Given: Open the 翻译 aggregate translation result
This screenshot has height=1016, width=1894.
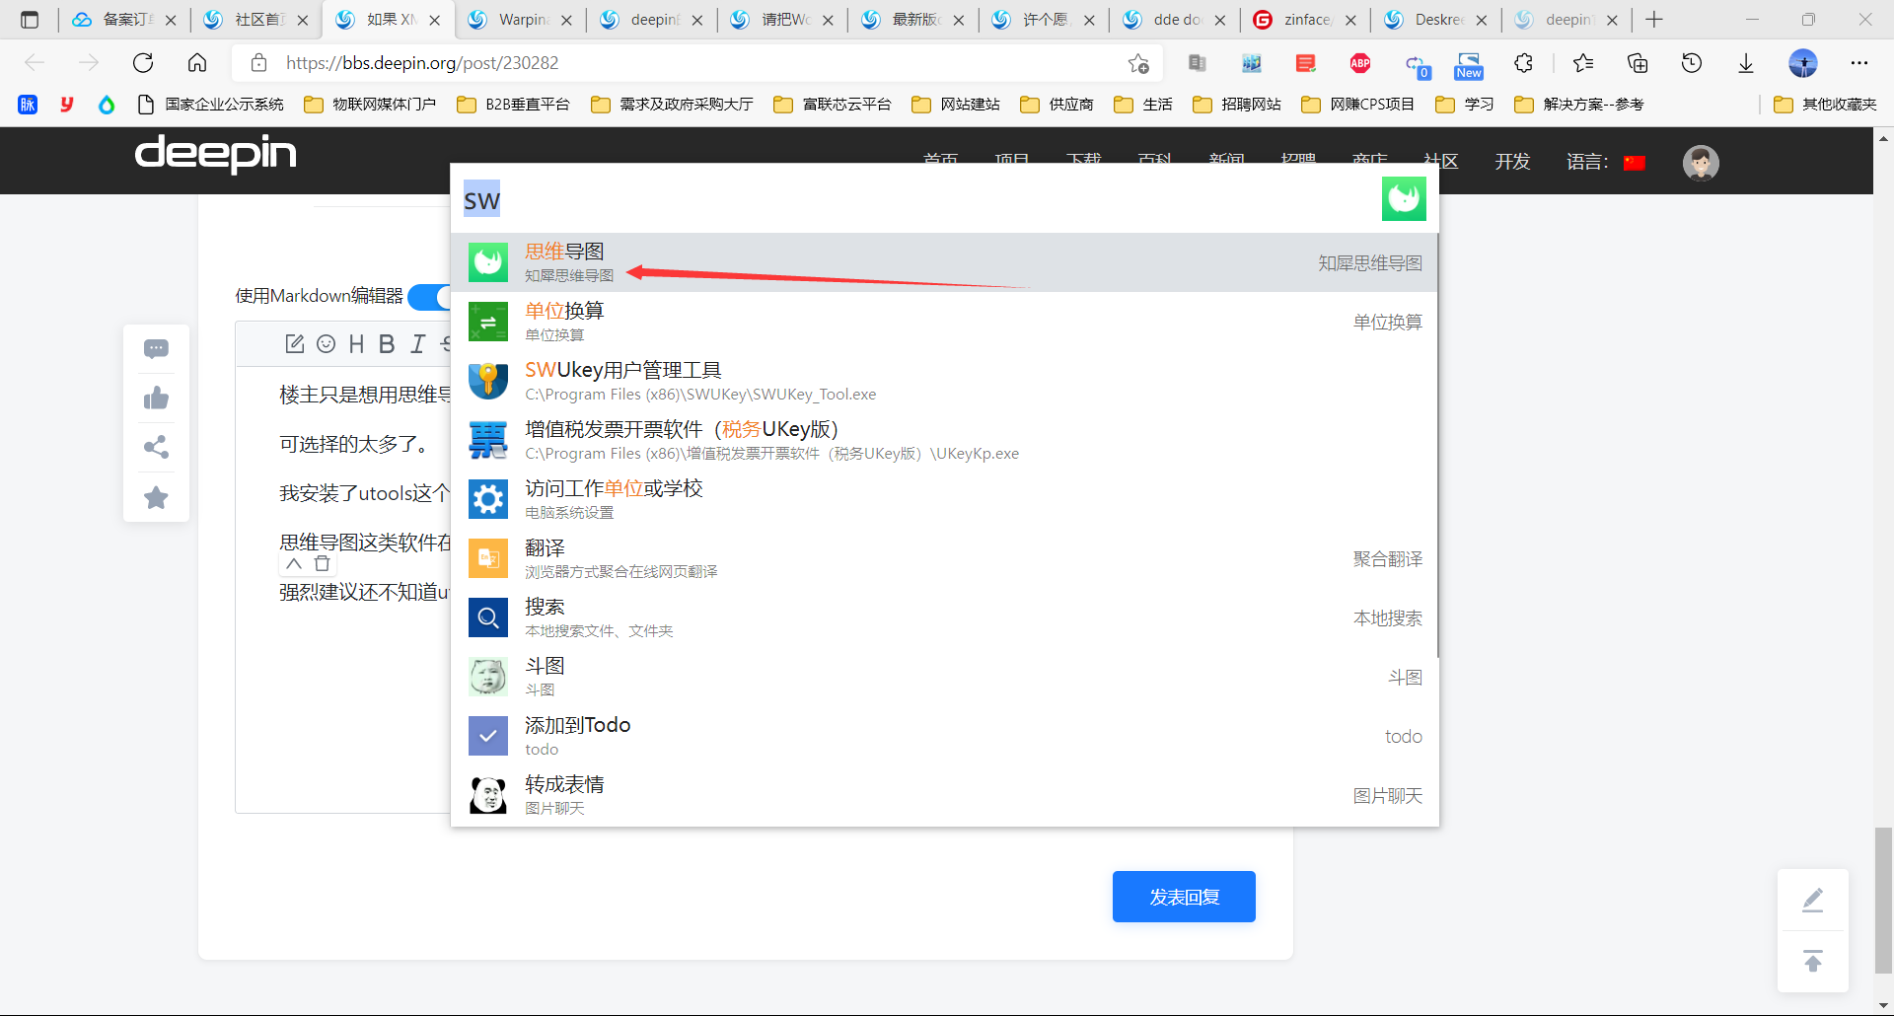Looking at the screenshot, I should [x=944, y=558].
